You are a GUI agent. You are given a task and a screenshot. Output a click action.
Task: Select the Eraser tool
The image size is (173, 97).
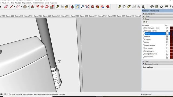pos(6,7)
